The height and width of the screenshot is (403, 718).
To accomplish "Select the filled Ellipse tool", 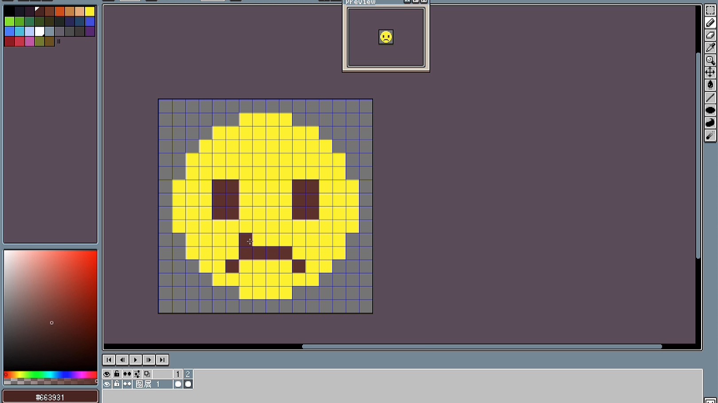I will pos(711,110).
